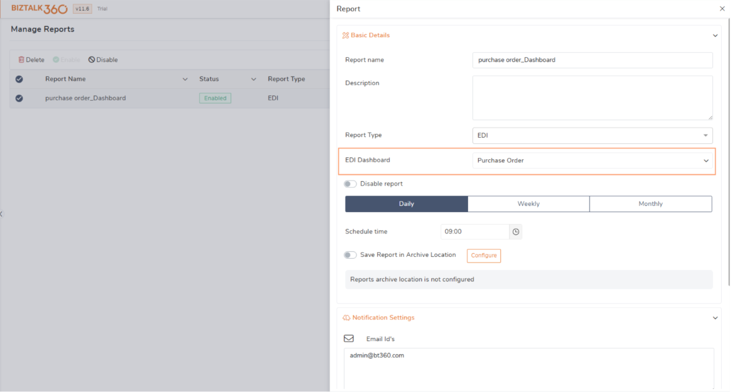Image resolution: width=746 pixels, height=392 pixels.
Task: Click the clock icon beside Schedule time
Action: pos(515,231)
